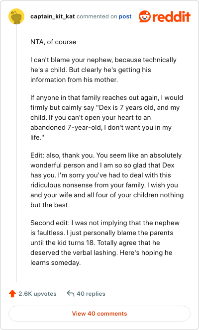This screenshot has width=199, height=330.
Task: Click the "View 40 comments" button
Action: (99, 314)
